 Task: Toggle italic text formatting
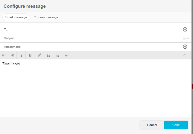pyautogui.click(x=22, y=55)
